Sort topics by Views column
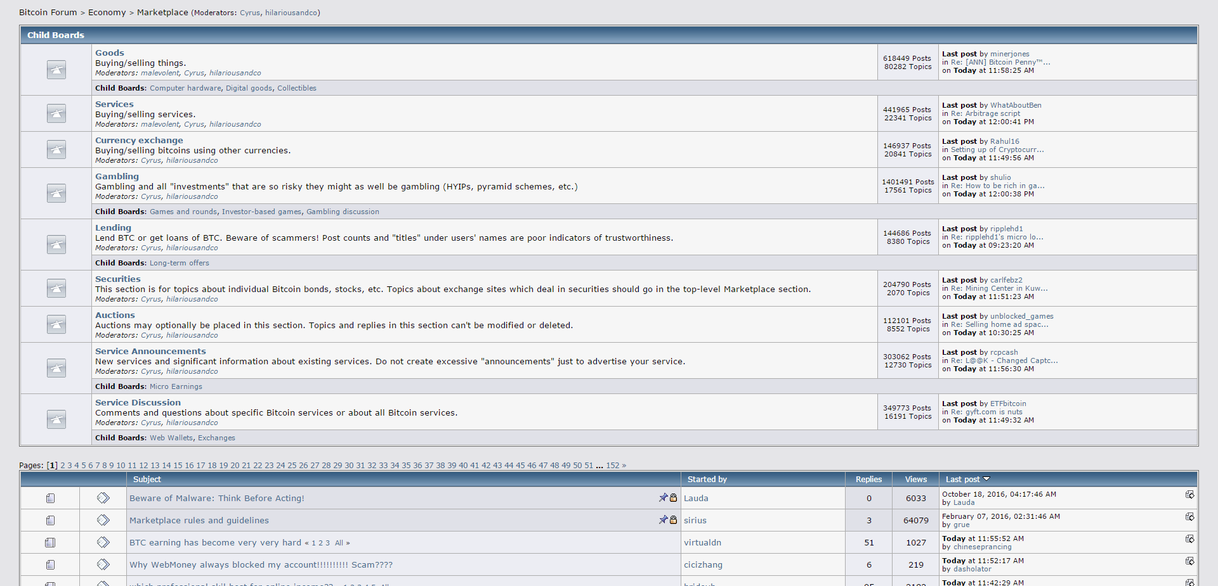 click(916, 480)
